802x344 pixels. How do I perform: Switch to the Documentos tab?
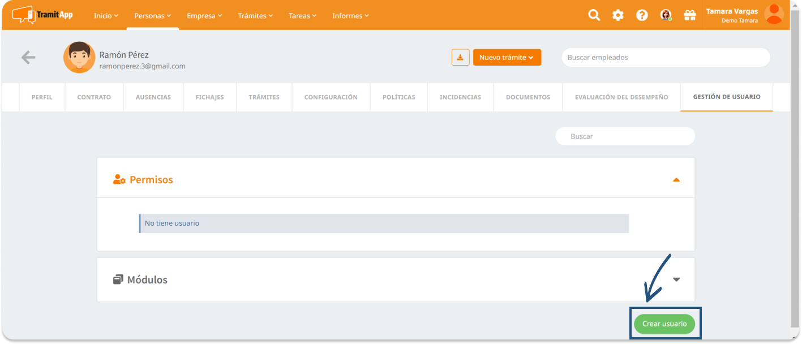[x=527, y=97]
